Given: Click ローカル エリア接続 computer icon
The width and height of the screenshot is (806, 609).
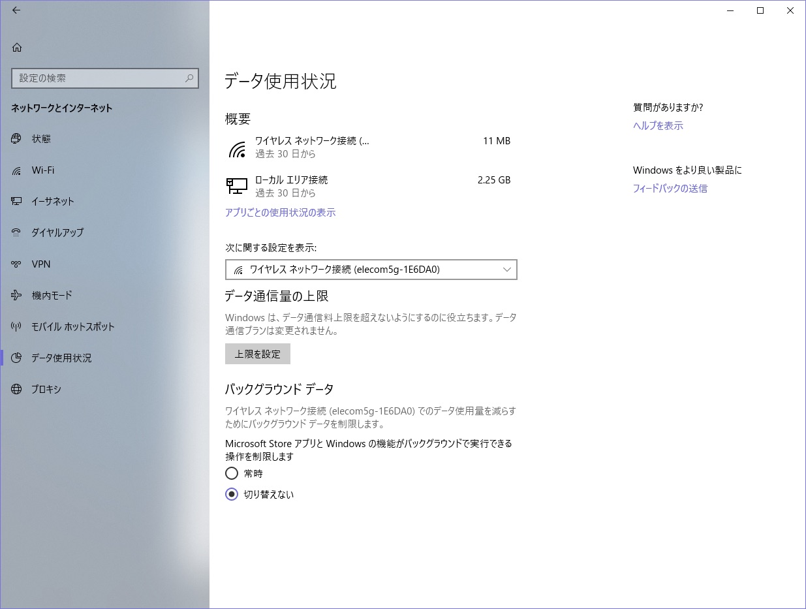Looking at the screenshot, I should (x=237, y=186).
